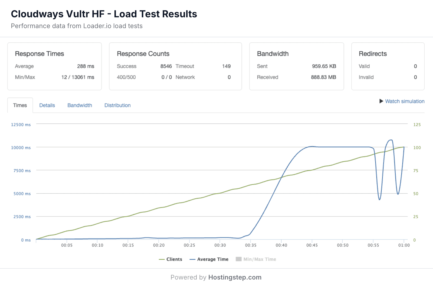The width and height of the screenshot is (433, 286).
Task: Click the green line marker next to Clients
Action: tap(162, 259)
